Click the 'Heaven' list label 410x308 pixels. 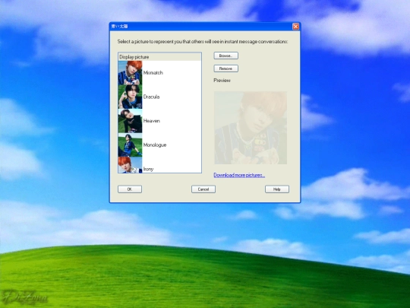pos(152,121)
